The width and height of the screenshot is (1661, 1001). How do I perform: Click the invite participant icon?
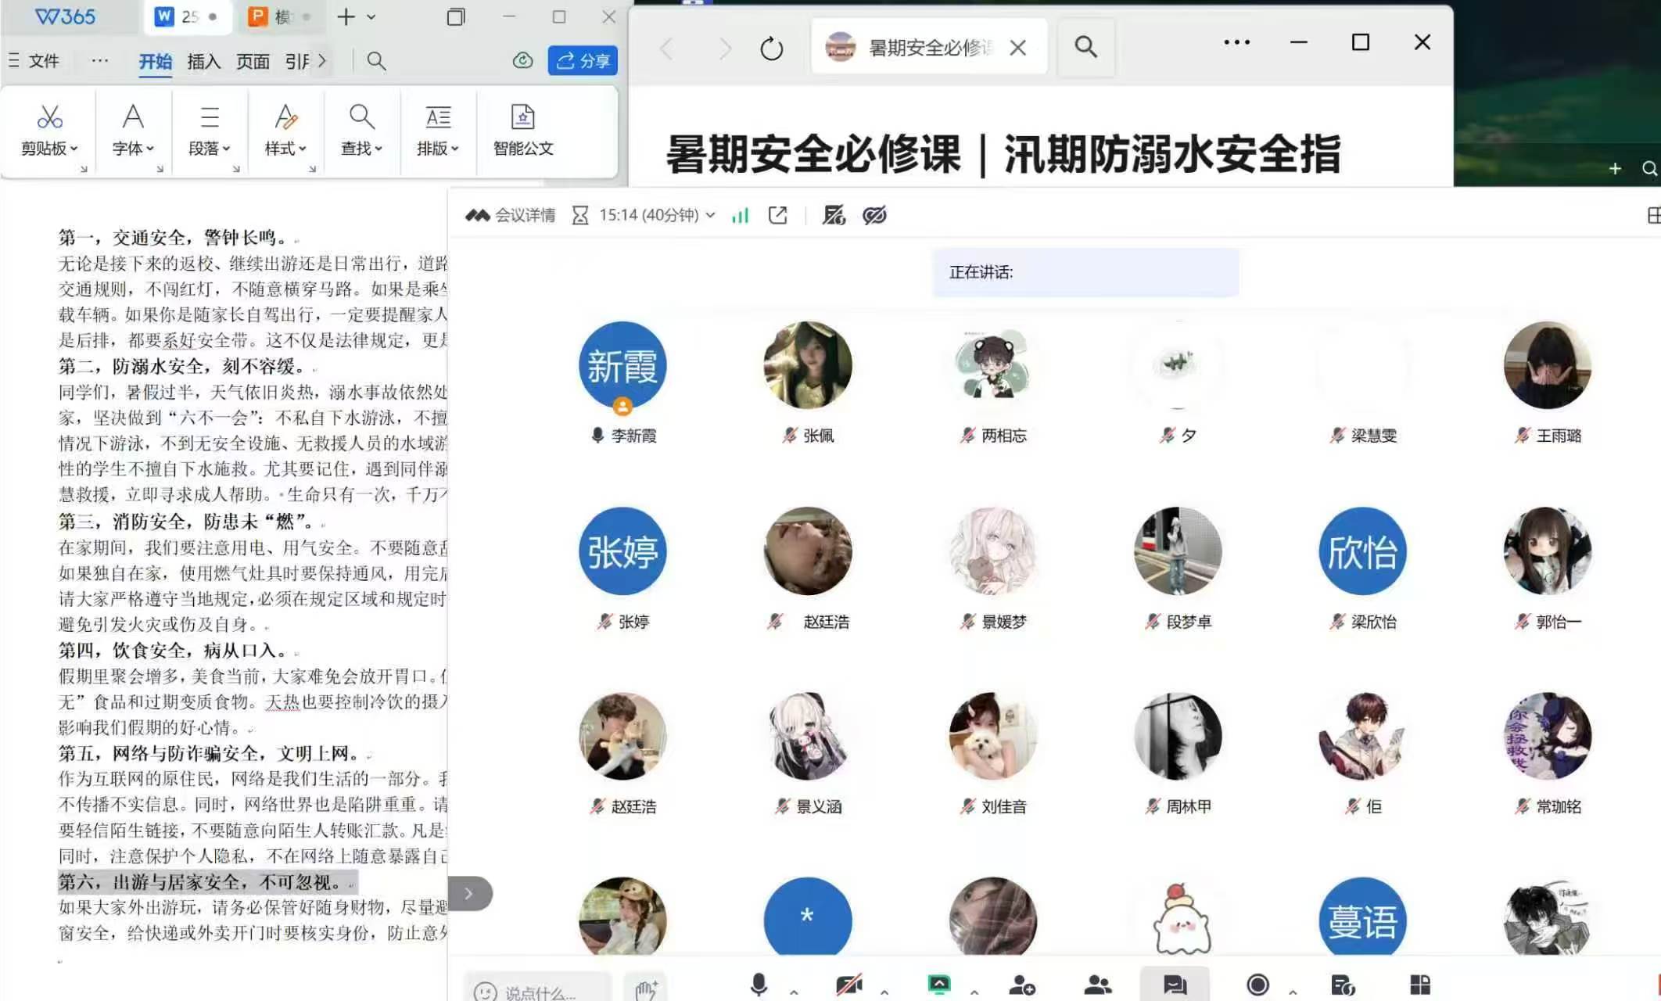point(1021,985)
